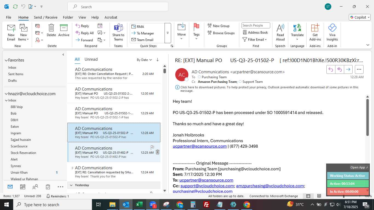Click Open App on status widget

coord(359,167)
